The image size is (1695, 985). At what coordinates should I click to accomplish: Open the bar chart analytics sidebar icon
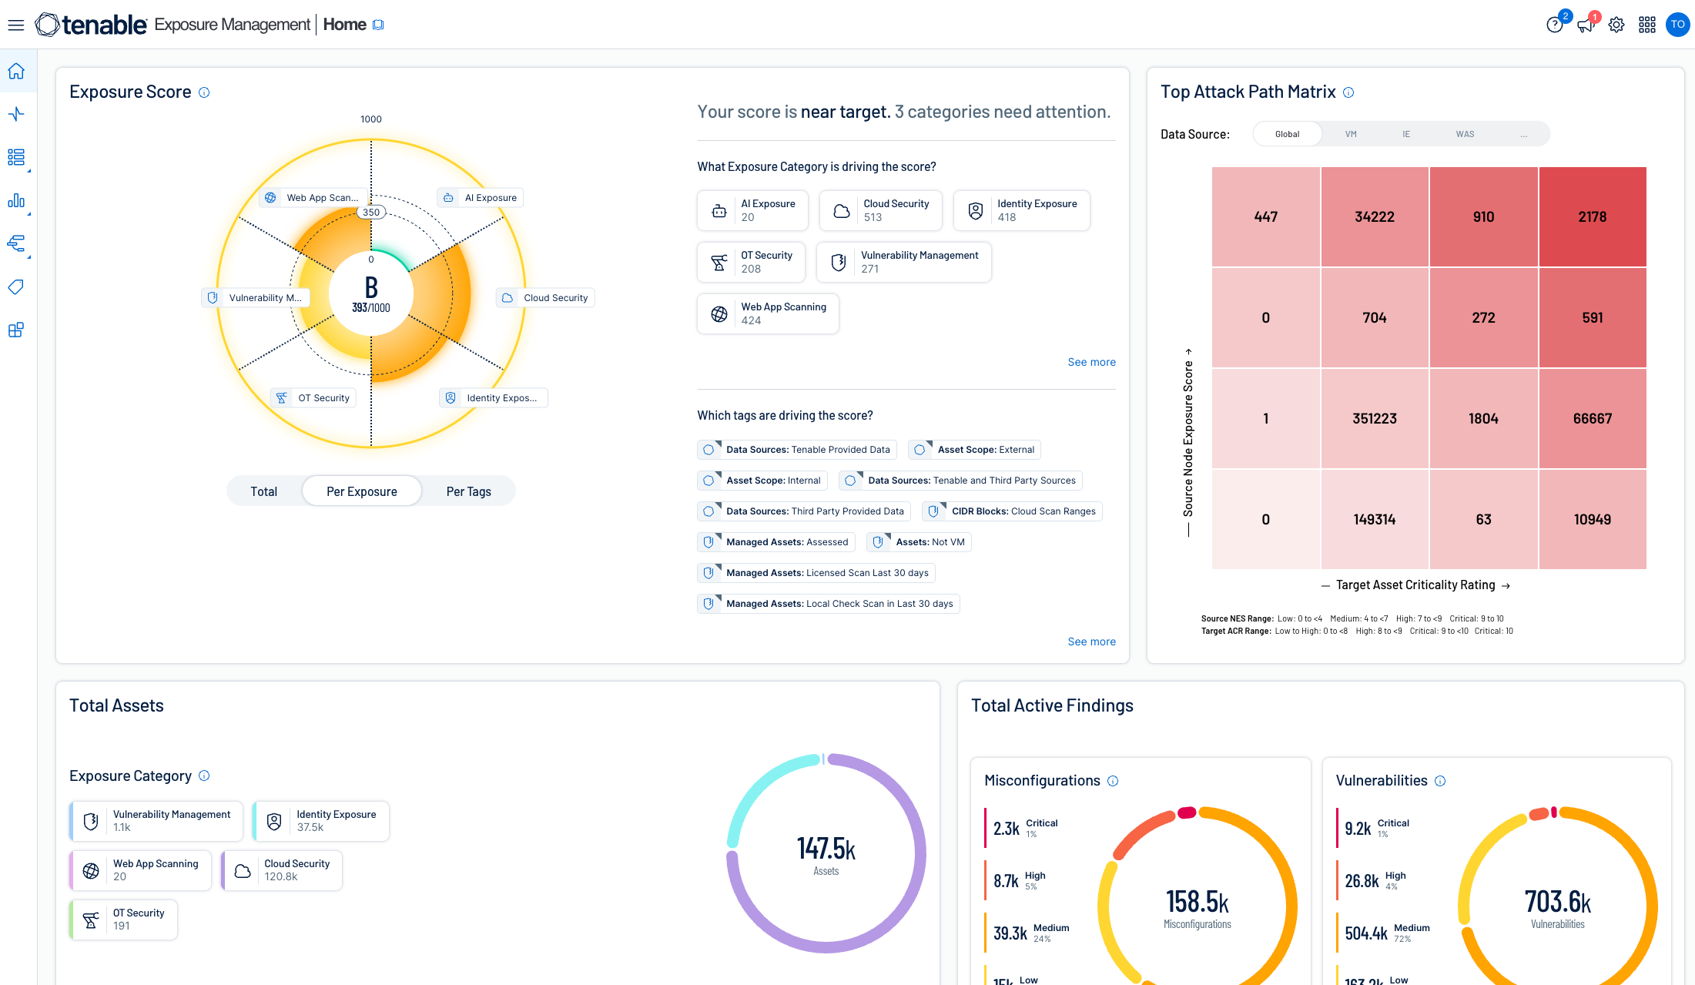click(16, 201)
